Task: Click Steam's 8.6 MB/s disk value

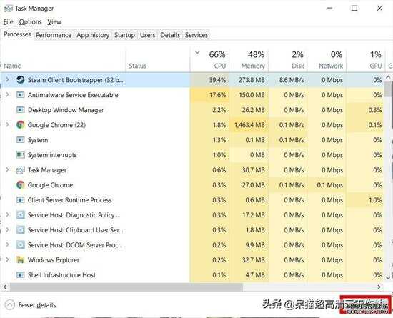Action: [x=292, y=80]
